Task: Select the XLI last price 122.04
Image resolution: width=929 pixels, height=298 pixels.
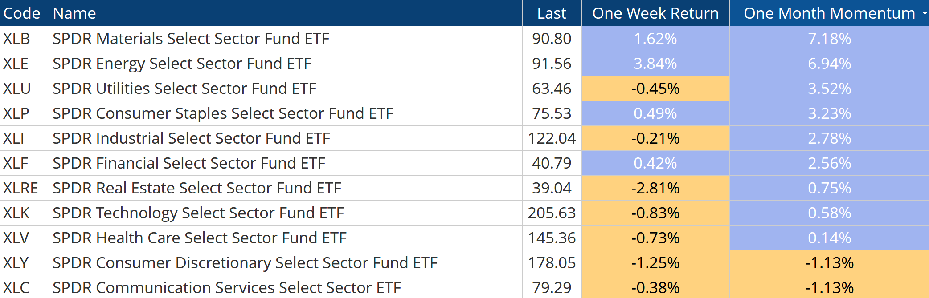Action: coord(552,138)
